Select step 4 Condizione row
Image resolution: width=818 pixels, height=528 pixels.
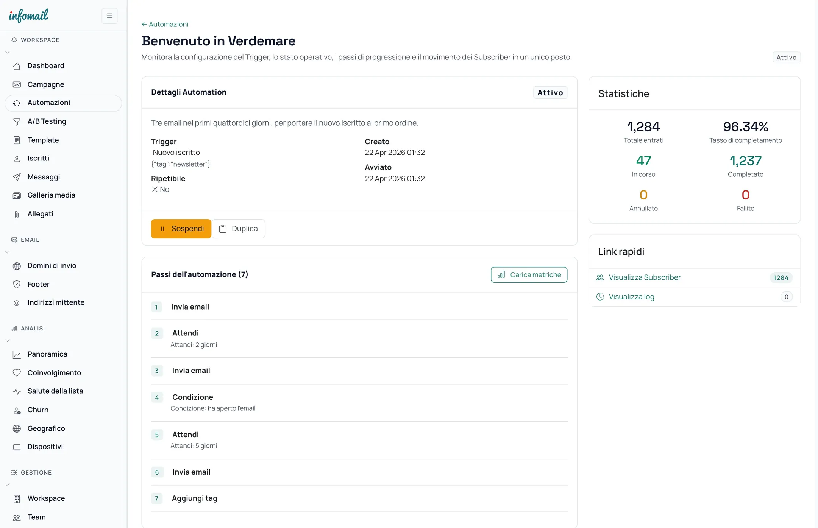click(359, 403)
